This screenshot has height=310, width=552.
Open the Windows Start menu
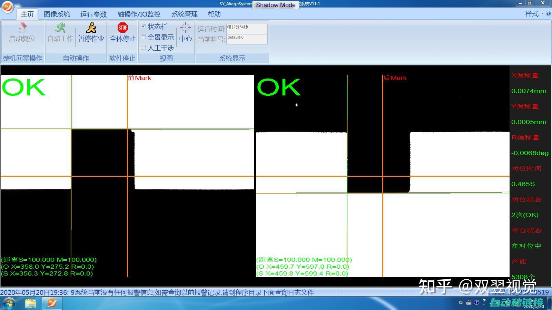[9, 303]
